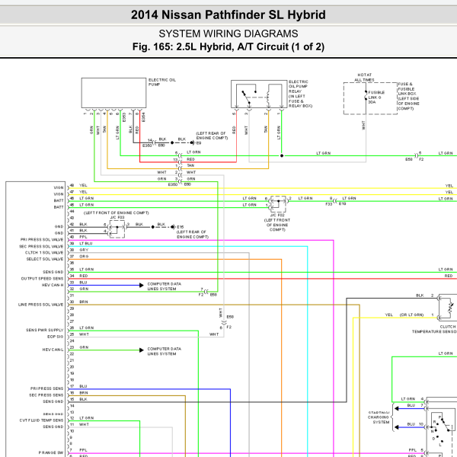The image size is (457, 457).
Task: Click the "OUTPUT SPEED SENS" terminal label
Action: (42, 279)
